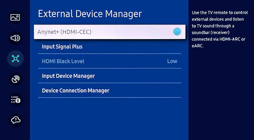Screen dimensions: 254x140
Task: Toggle the Anynet+ (HDMI-CEC) switch
Action: point(177,32)
